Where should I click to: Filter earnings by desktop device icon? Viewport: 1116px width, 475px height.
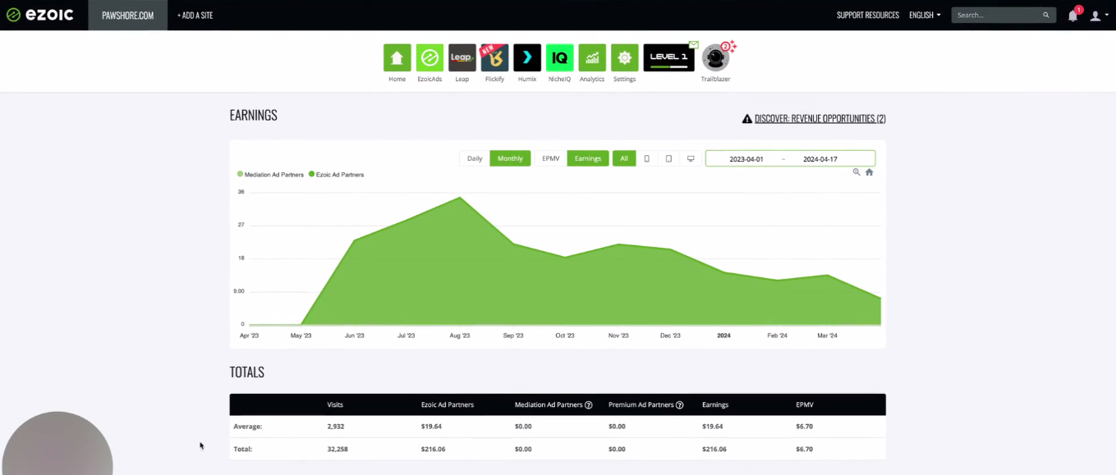691,158
